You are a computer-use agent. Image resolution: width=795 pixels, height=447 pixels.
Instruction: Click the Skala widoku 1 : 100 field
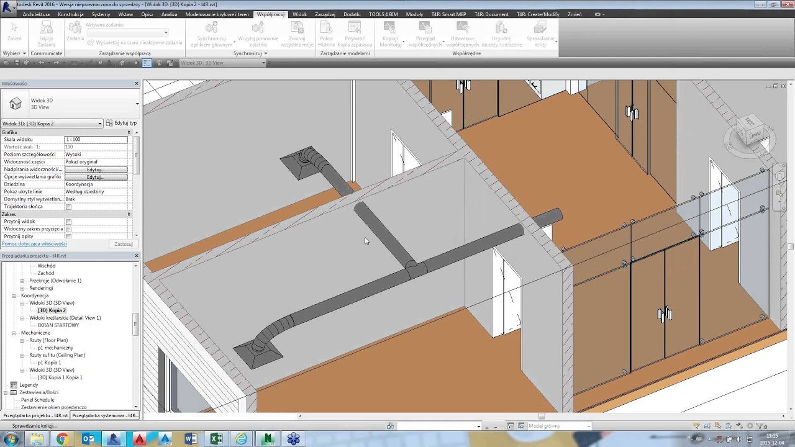point(96,140)
